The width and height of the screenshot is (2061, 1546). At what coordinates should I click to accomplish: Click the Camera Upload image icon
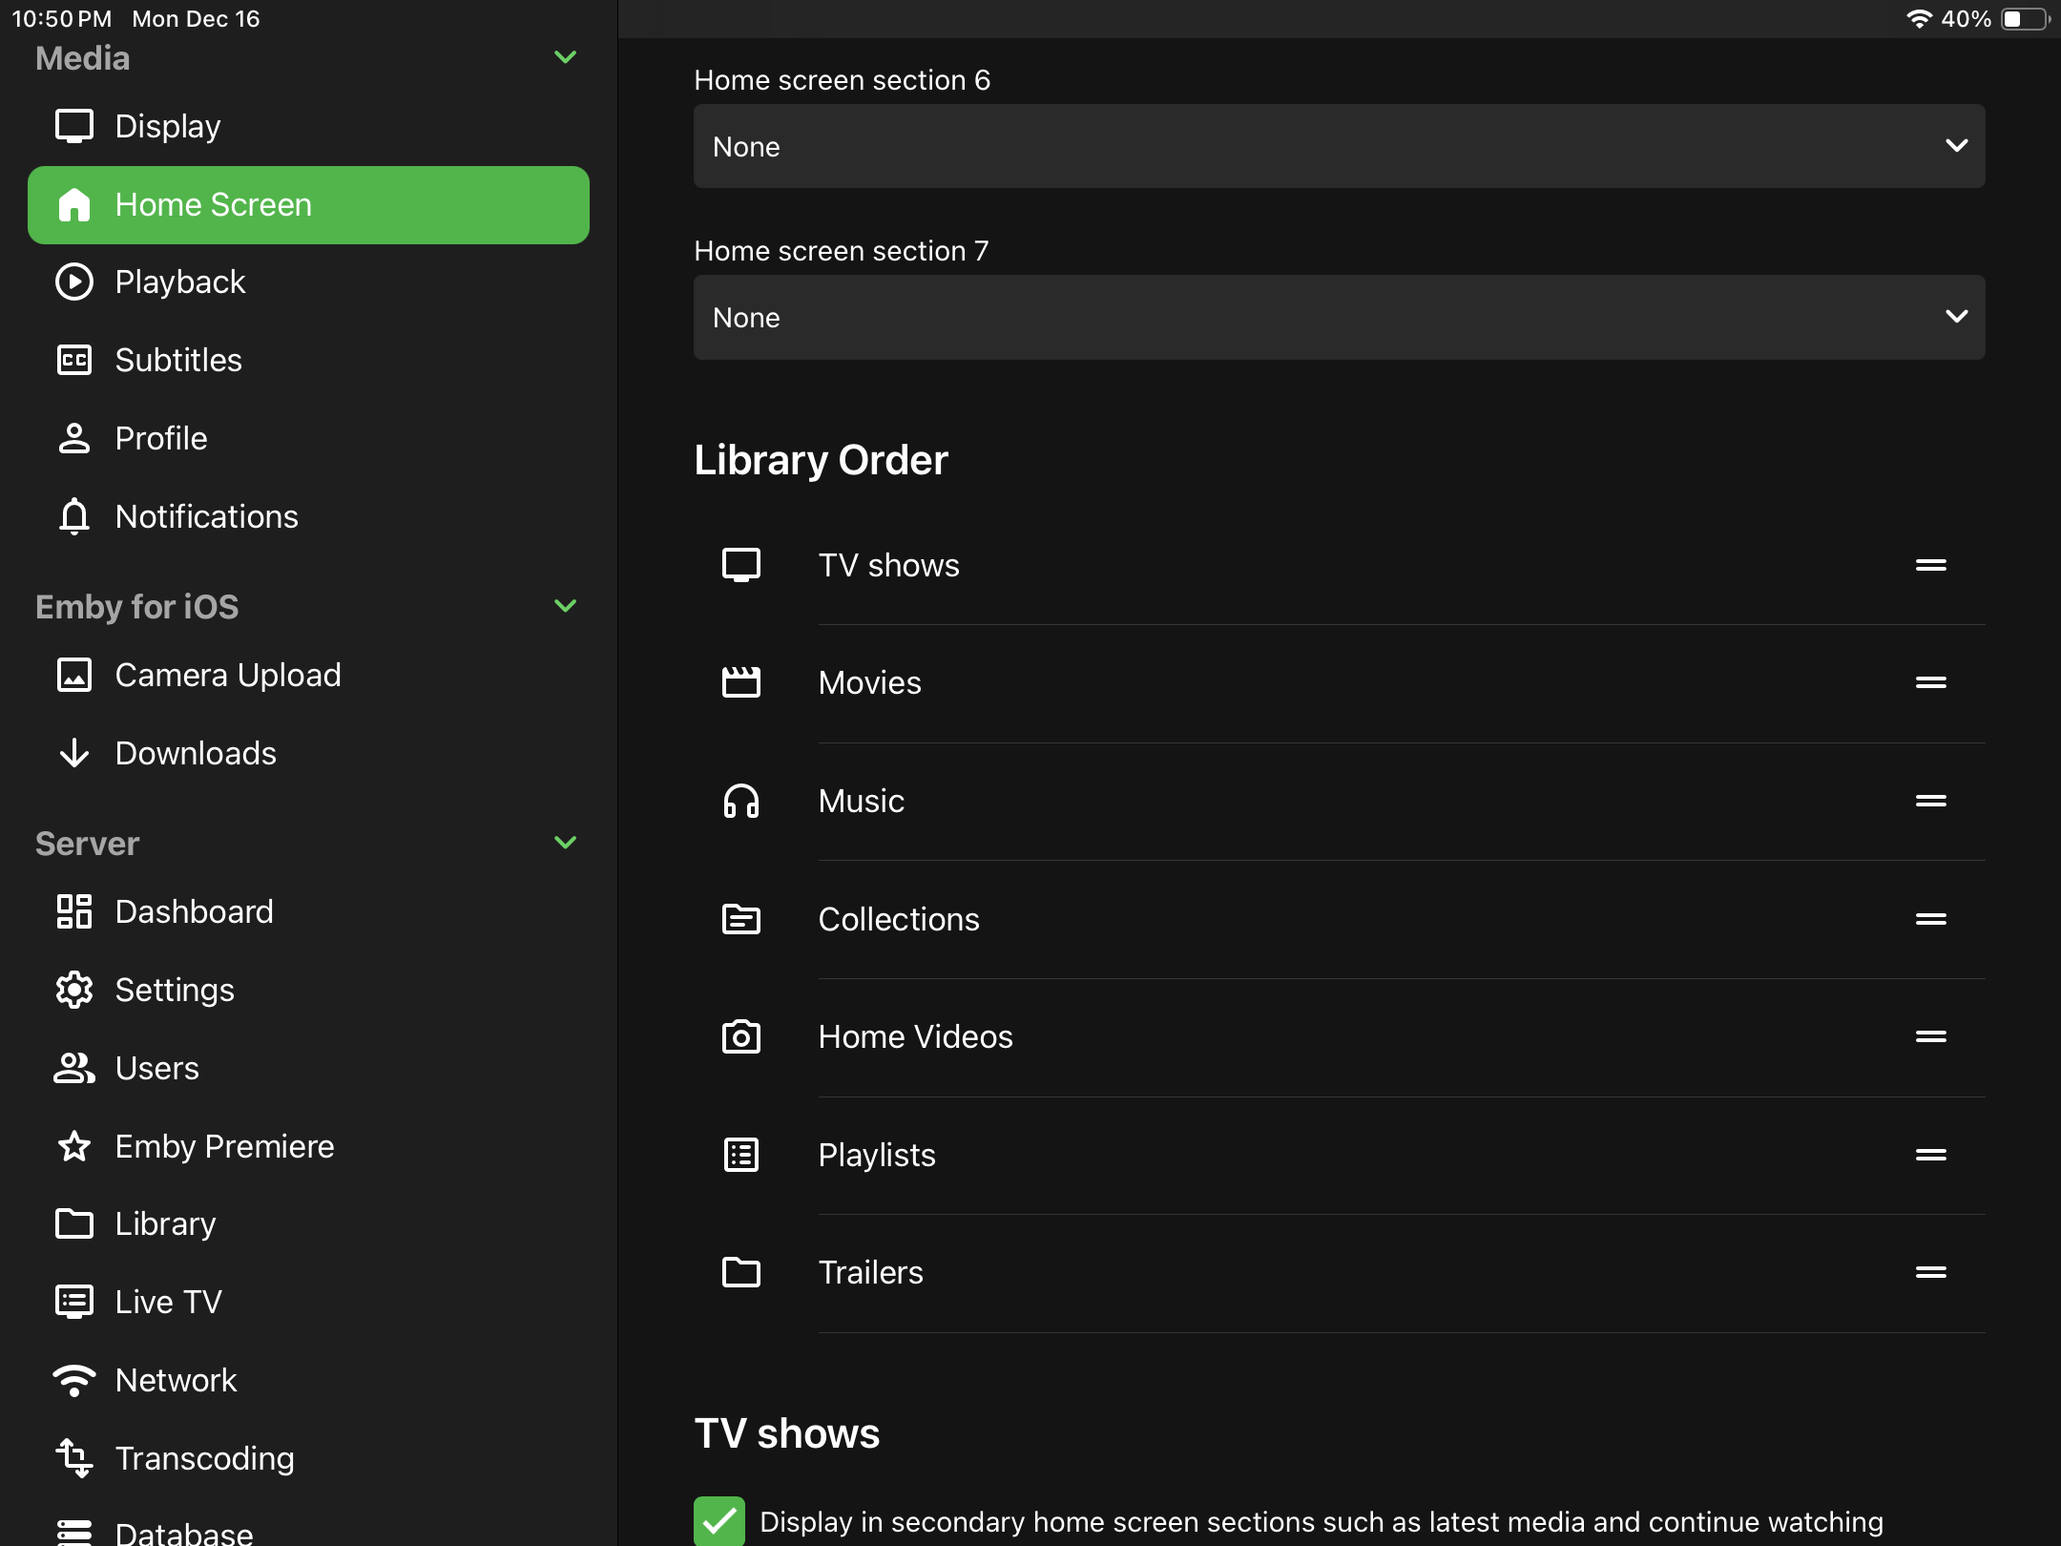[x=74, y=675]
